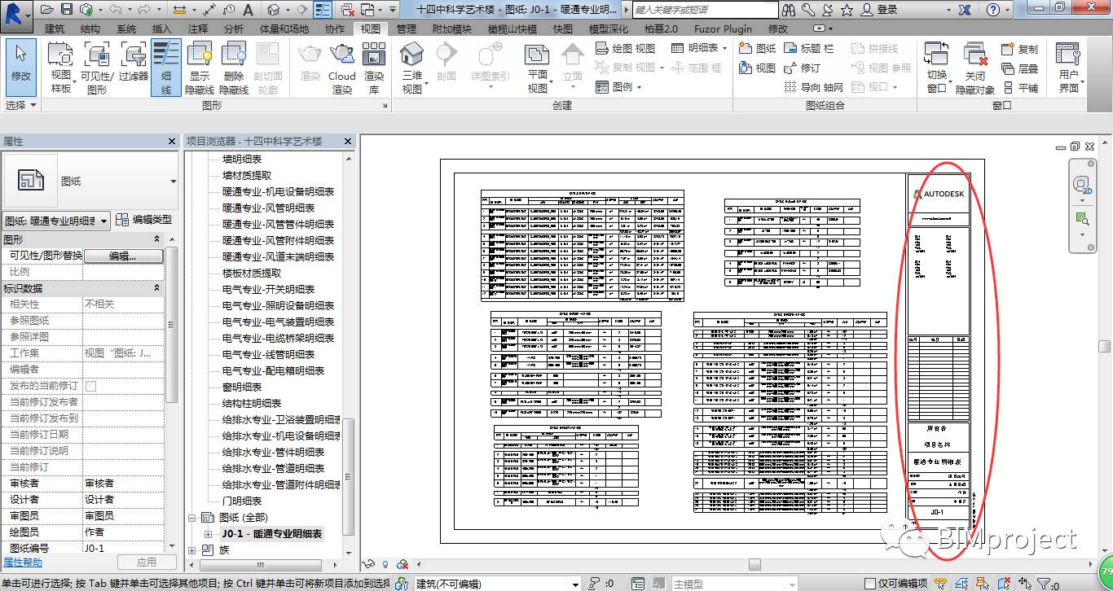This screenshot has height=591, width=1113.
Task: Expand the J0-1 sheet node in browser
Action: click(x=209, y=534)
